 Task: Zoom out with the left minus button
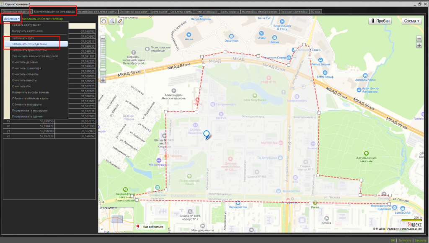pos(103,39)
